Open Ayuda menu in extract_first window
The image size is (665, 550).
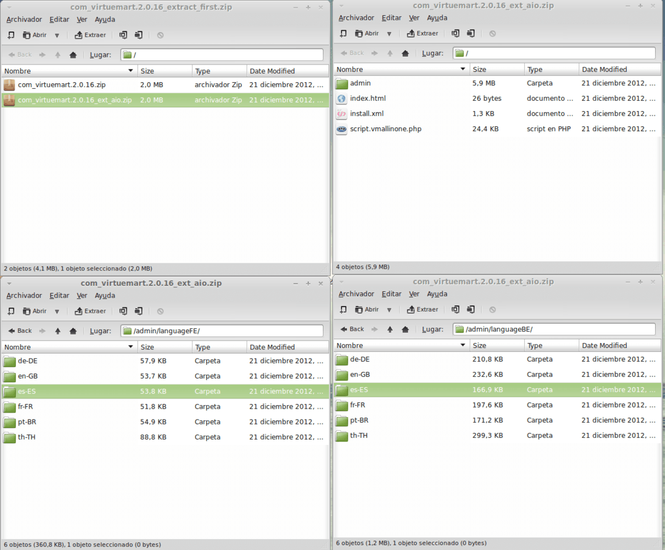coord(105,19)
